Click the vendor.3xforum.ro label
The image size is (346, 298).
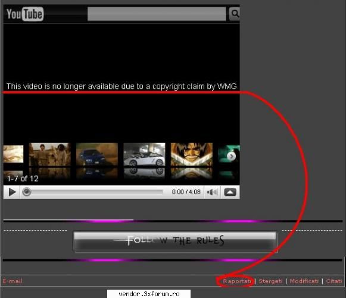pos(149,294)
